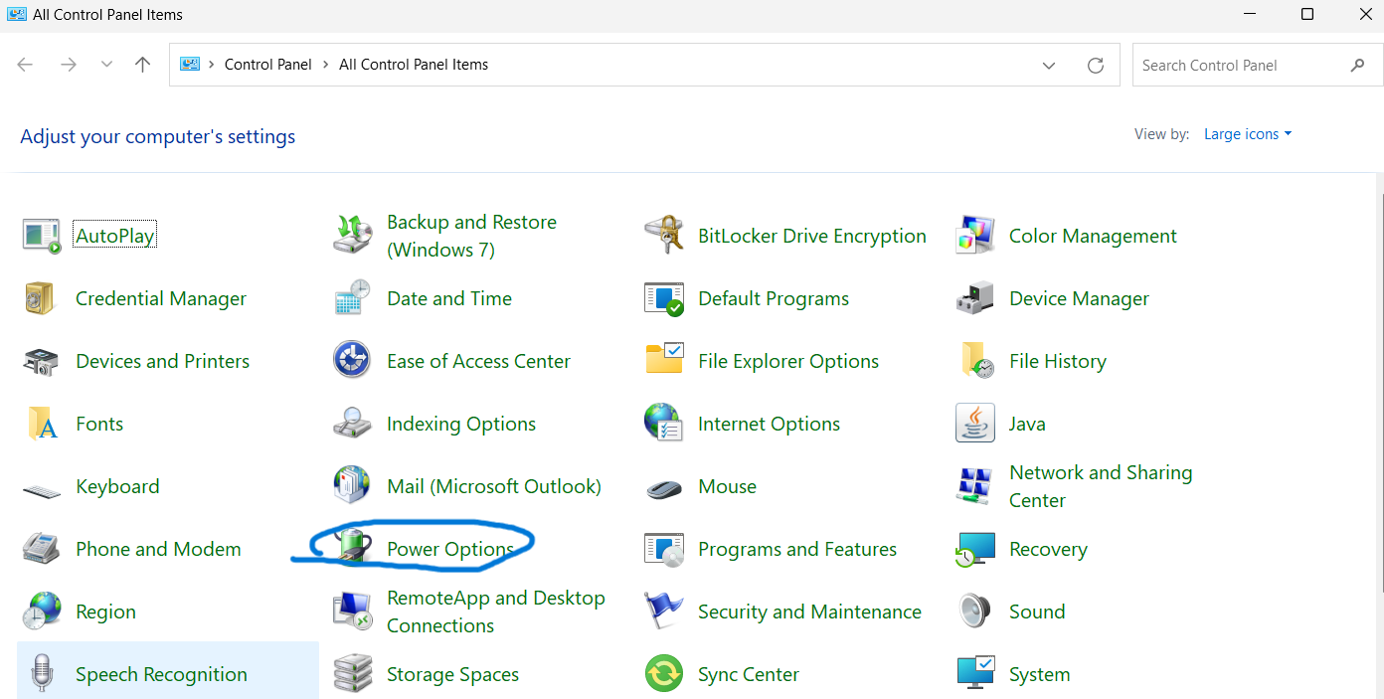Open the Mouse icon

(663, 487)
